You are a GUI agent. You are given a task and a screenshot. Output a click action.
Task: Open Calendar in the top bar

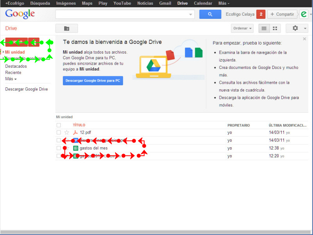(x=203, y=4)
